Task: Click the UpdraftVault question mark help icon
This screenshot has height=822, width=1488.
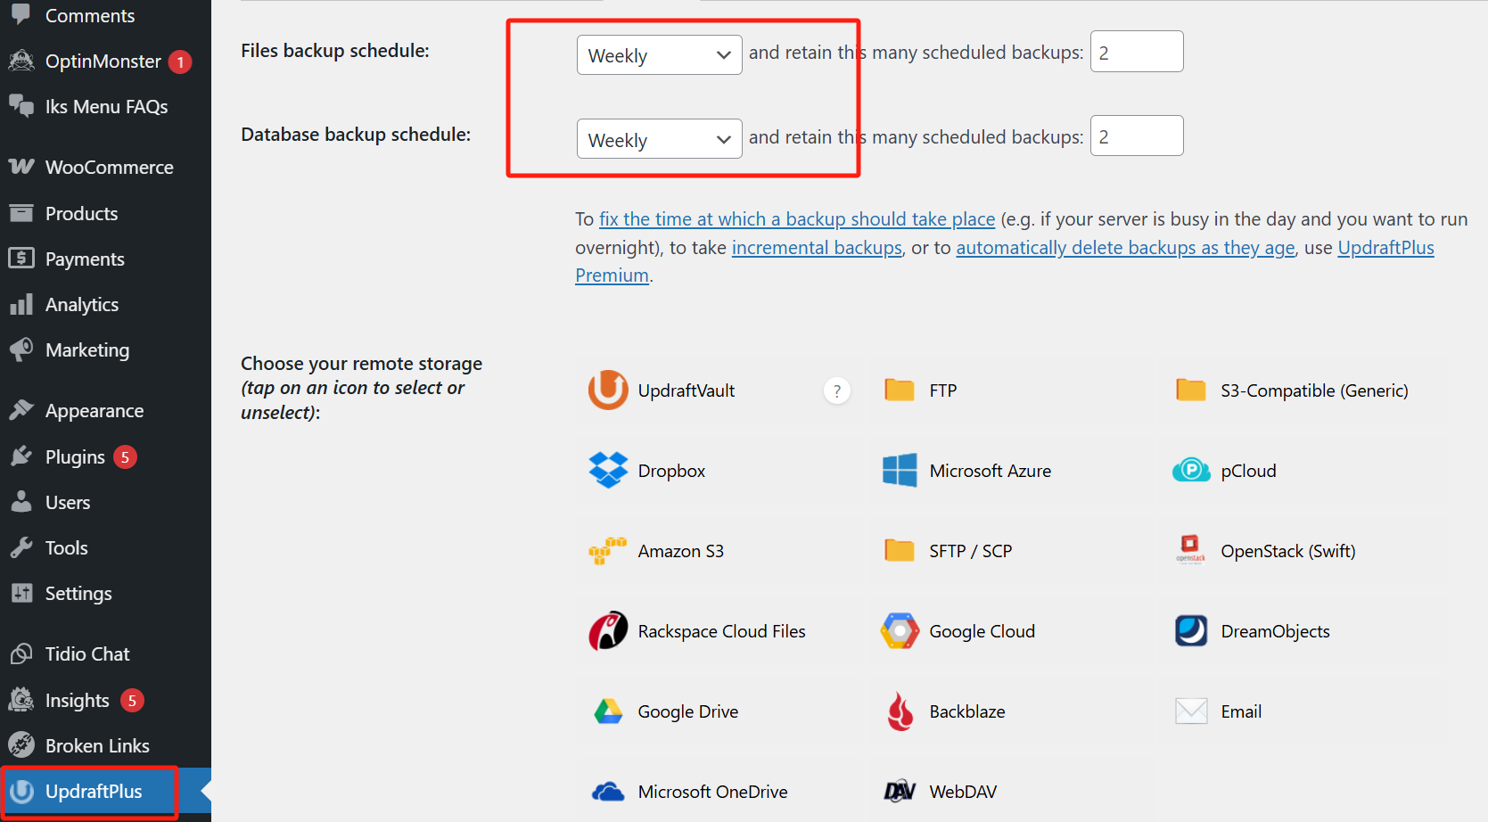Action: 836,390
